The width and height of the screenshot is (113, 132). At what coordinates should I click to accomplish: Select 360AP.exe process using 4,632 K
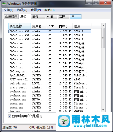tap(50, 31)
